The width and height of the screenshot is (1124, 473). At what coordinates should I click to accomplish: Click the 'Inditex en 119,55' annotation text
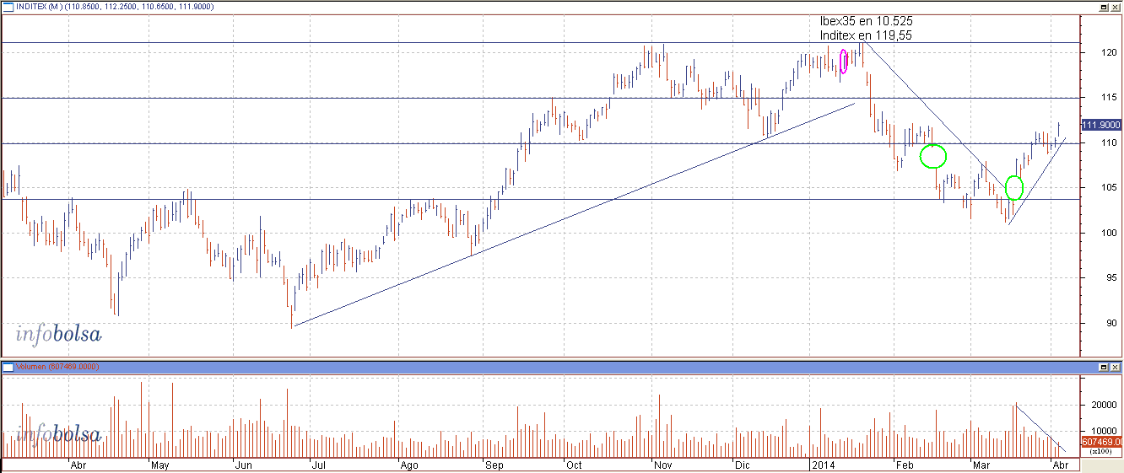(x=866, y=35)
